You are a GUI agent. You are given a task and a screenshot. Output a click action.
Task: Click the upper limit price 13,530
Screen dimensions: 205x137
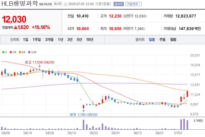pos(140,16)
